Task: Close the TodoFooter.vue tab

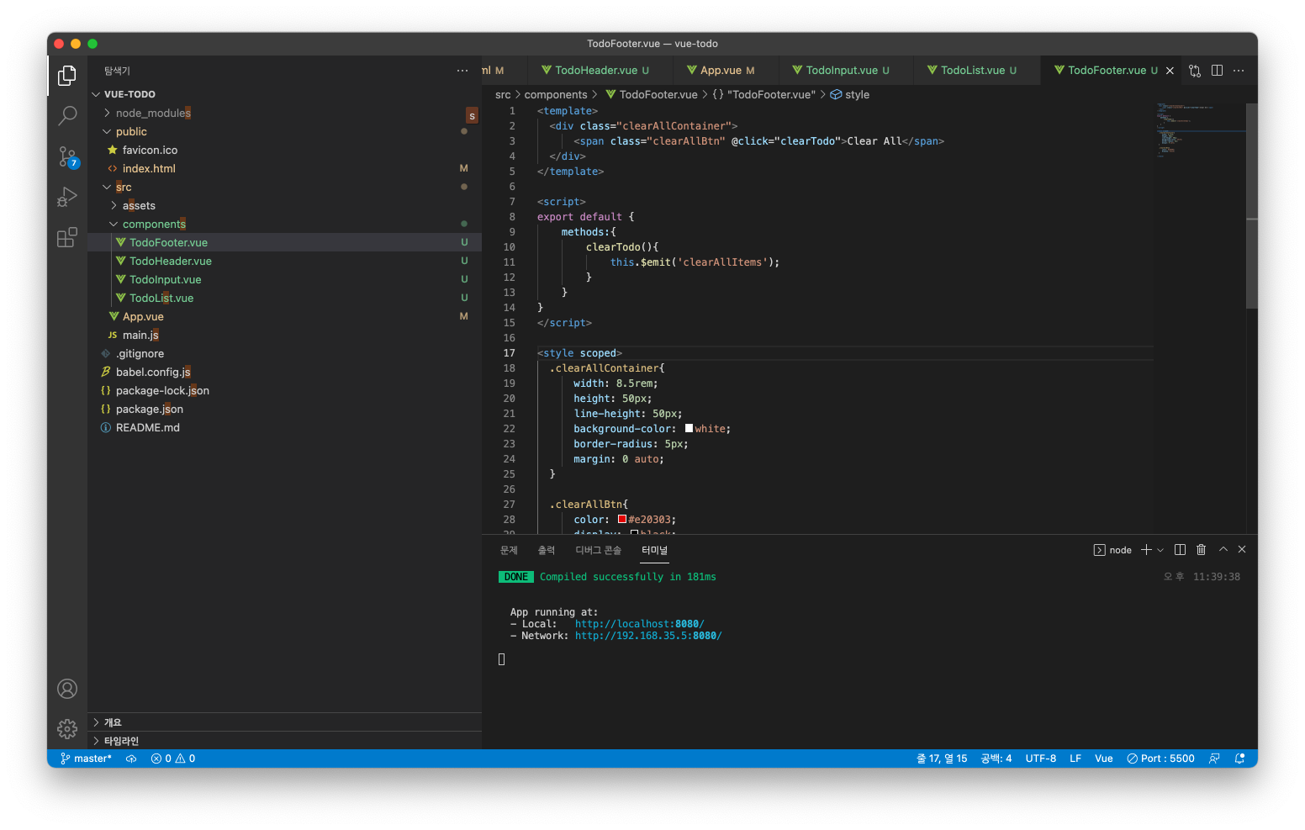Action: click(1170, 71)
